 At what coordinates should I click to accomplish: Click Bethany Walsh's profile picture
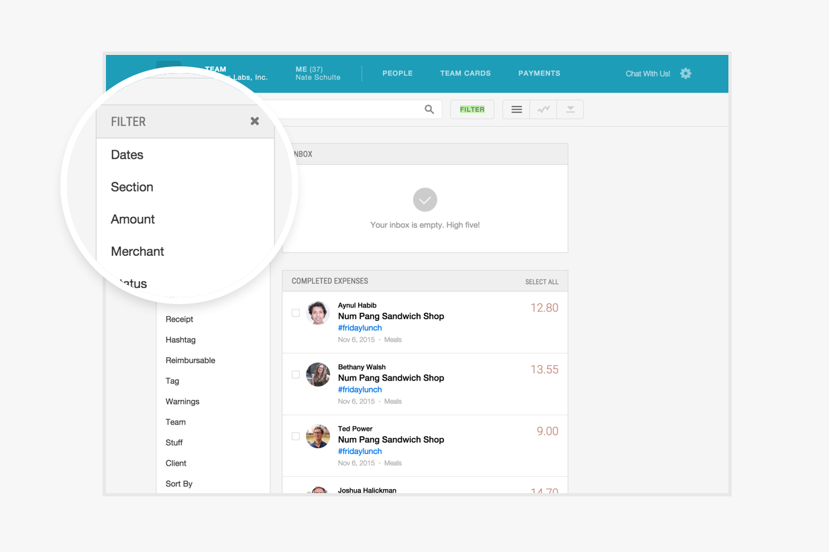point(318,374)
